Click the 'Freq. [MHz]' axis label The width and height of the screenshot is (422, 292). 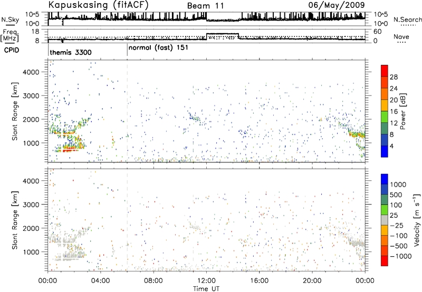tap(10, 36)
